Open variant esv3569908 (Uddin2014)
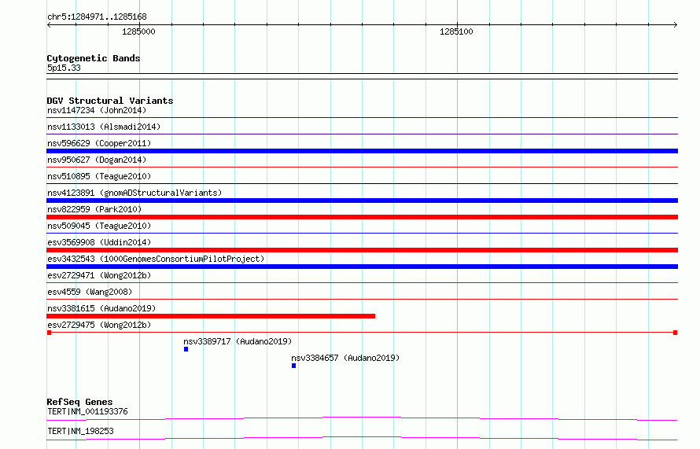Viewport: 700px width, 449px height. [99, 242]
